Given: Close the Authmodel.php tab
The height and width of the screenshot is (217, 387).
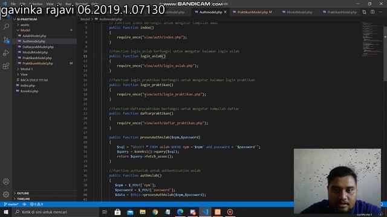Looking at the screenshot, I should coord(226,12).
